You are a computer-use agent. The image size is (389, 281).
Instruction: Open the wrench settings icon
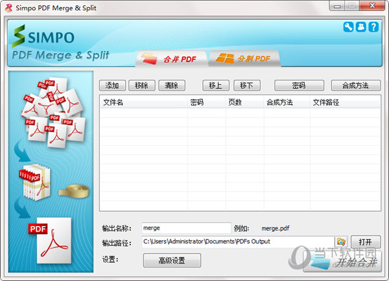348,27
